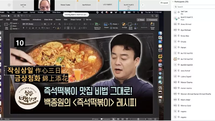
Task: Open the font size dropdown showing 44
Action: (x=46, y=24)
